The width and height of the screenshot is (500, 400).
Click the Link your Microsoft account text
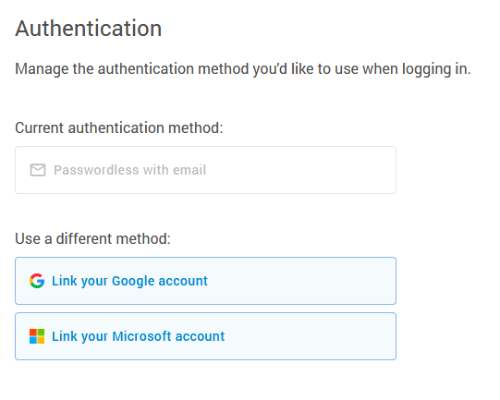tap(139, 336)
